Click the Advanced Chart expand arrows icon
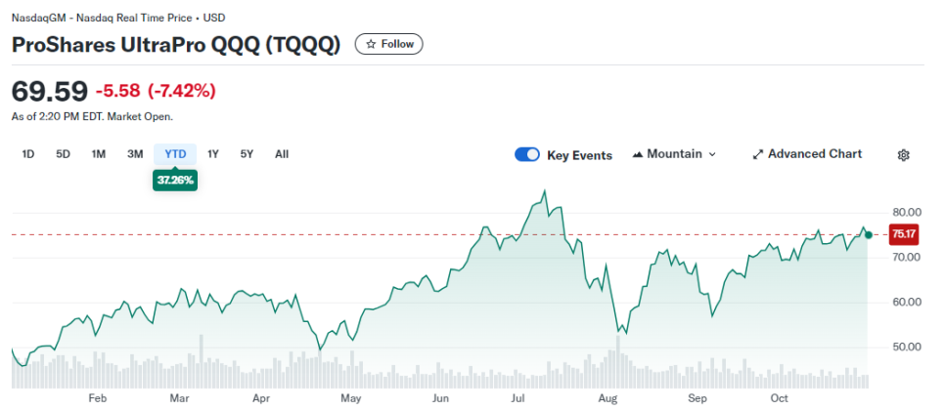Screen dimensions: 945x410 758,154
